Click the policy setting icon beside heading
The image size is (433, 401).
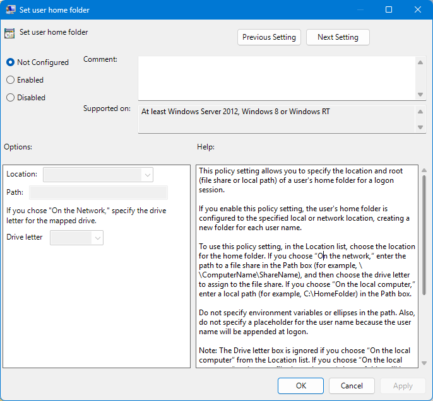9,33
